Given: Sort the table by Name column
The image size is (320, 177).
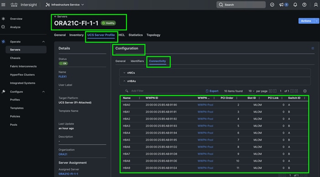Looking at the screenshot, I should [x=139, y=98].
